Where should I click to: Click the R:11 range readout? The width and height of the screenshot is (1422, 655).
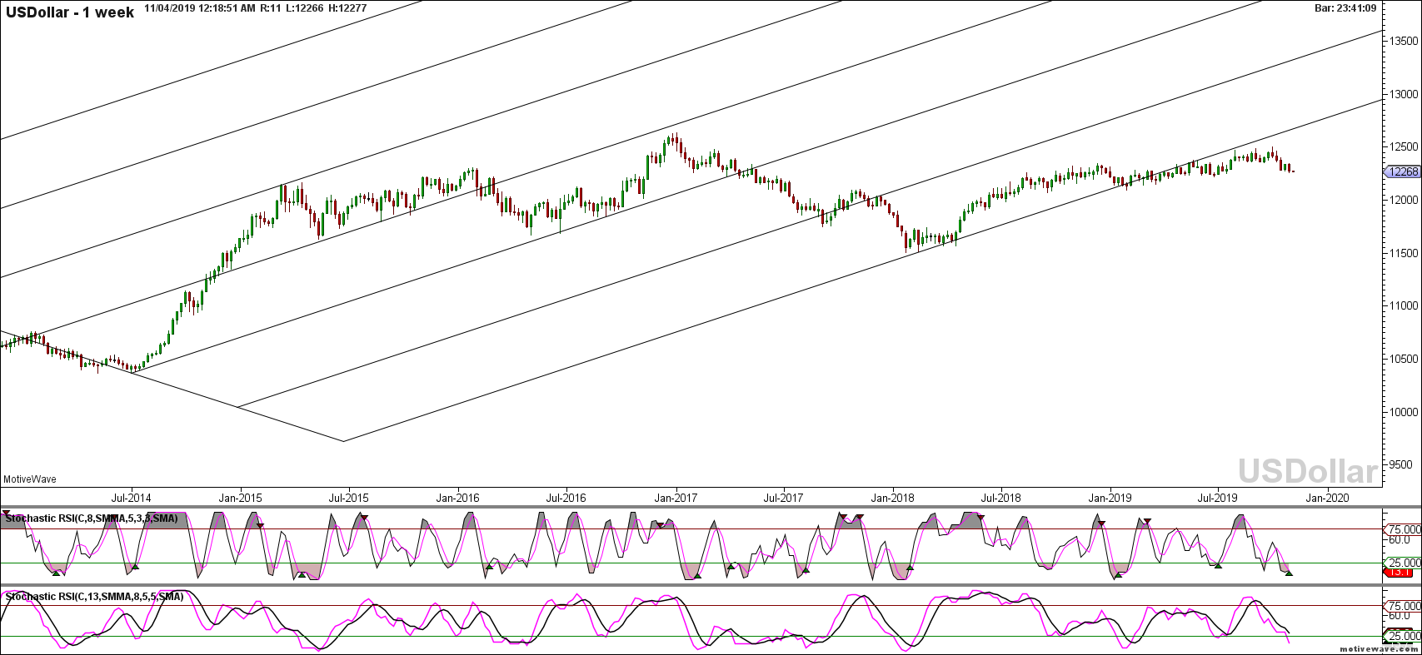coord(270,7)
